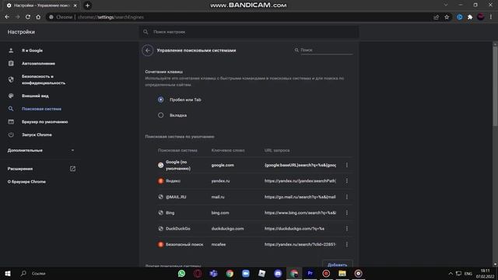
Task: Show hidden system tray icons
Action: [x=451, y=273]
